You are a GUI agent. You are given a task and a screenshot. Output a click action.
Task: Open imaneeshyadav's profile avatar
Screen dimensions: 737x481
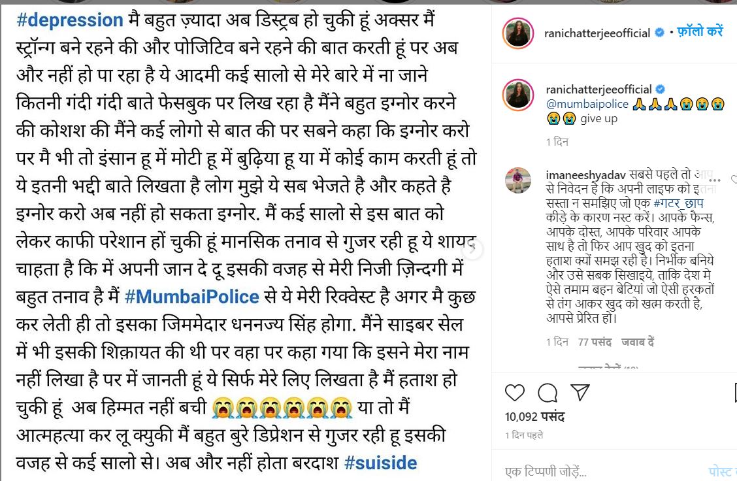[x=518, y=180]
